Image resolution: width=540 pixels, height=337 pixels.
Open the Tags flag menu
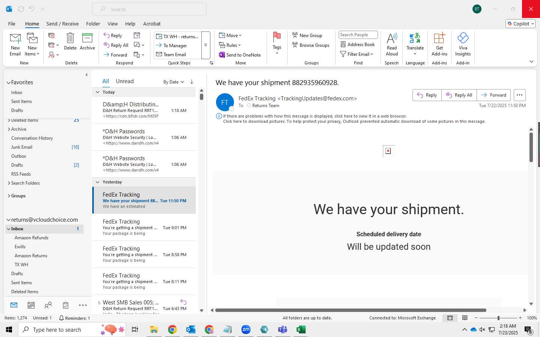(277, 43)
